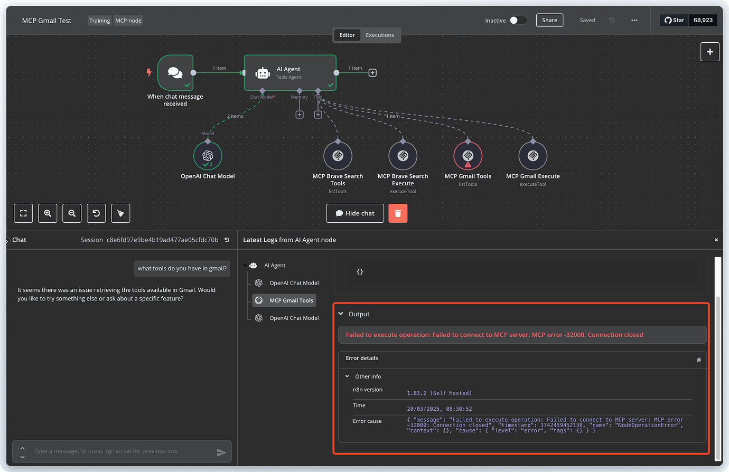Image resolution: width=729 pixels, height=472 pixels.
Task: Reset the chat session with the refresh icon
Action: point(227,239)
